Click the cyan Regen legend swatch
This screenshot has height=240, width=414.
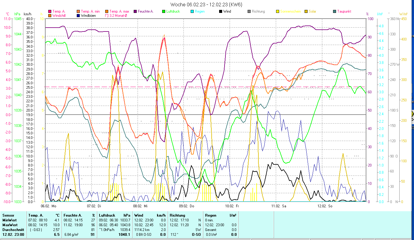pyautogui.click(x=192, y=11)
